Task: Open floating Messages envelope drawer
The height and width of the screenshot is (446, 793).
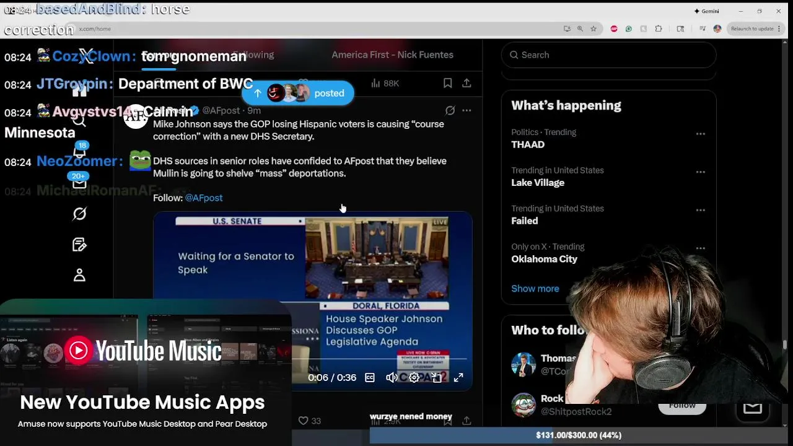Action: point(752,408)
